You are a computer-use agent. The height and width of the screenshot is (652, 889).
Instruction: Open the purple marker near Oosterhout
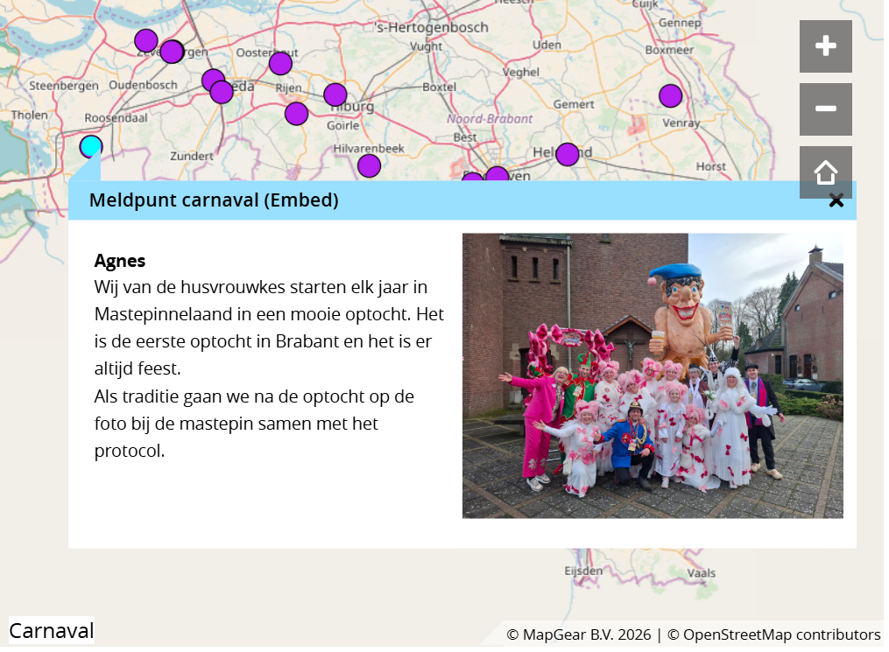(x=280, y=63)
